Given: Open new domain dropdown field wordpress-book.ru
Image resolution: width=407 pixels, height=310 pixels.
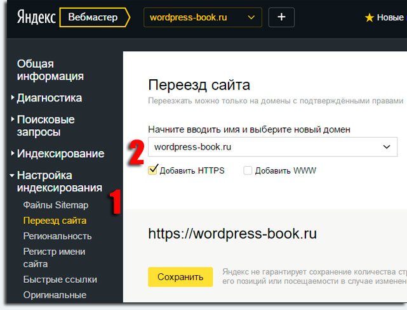Looking at the screenshot, I should (x=272, y=147).
